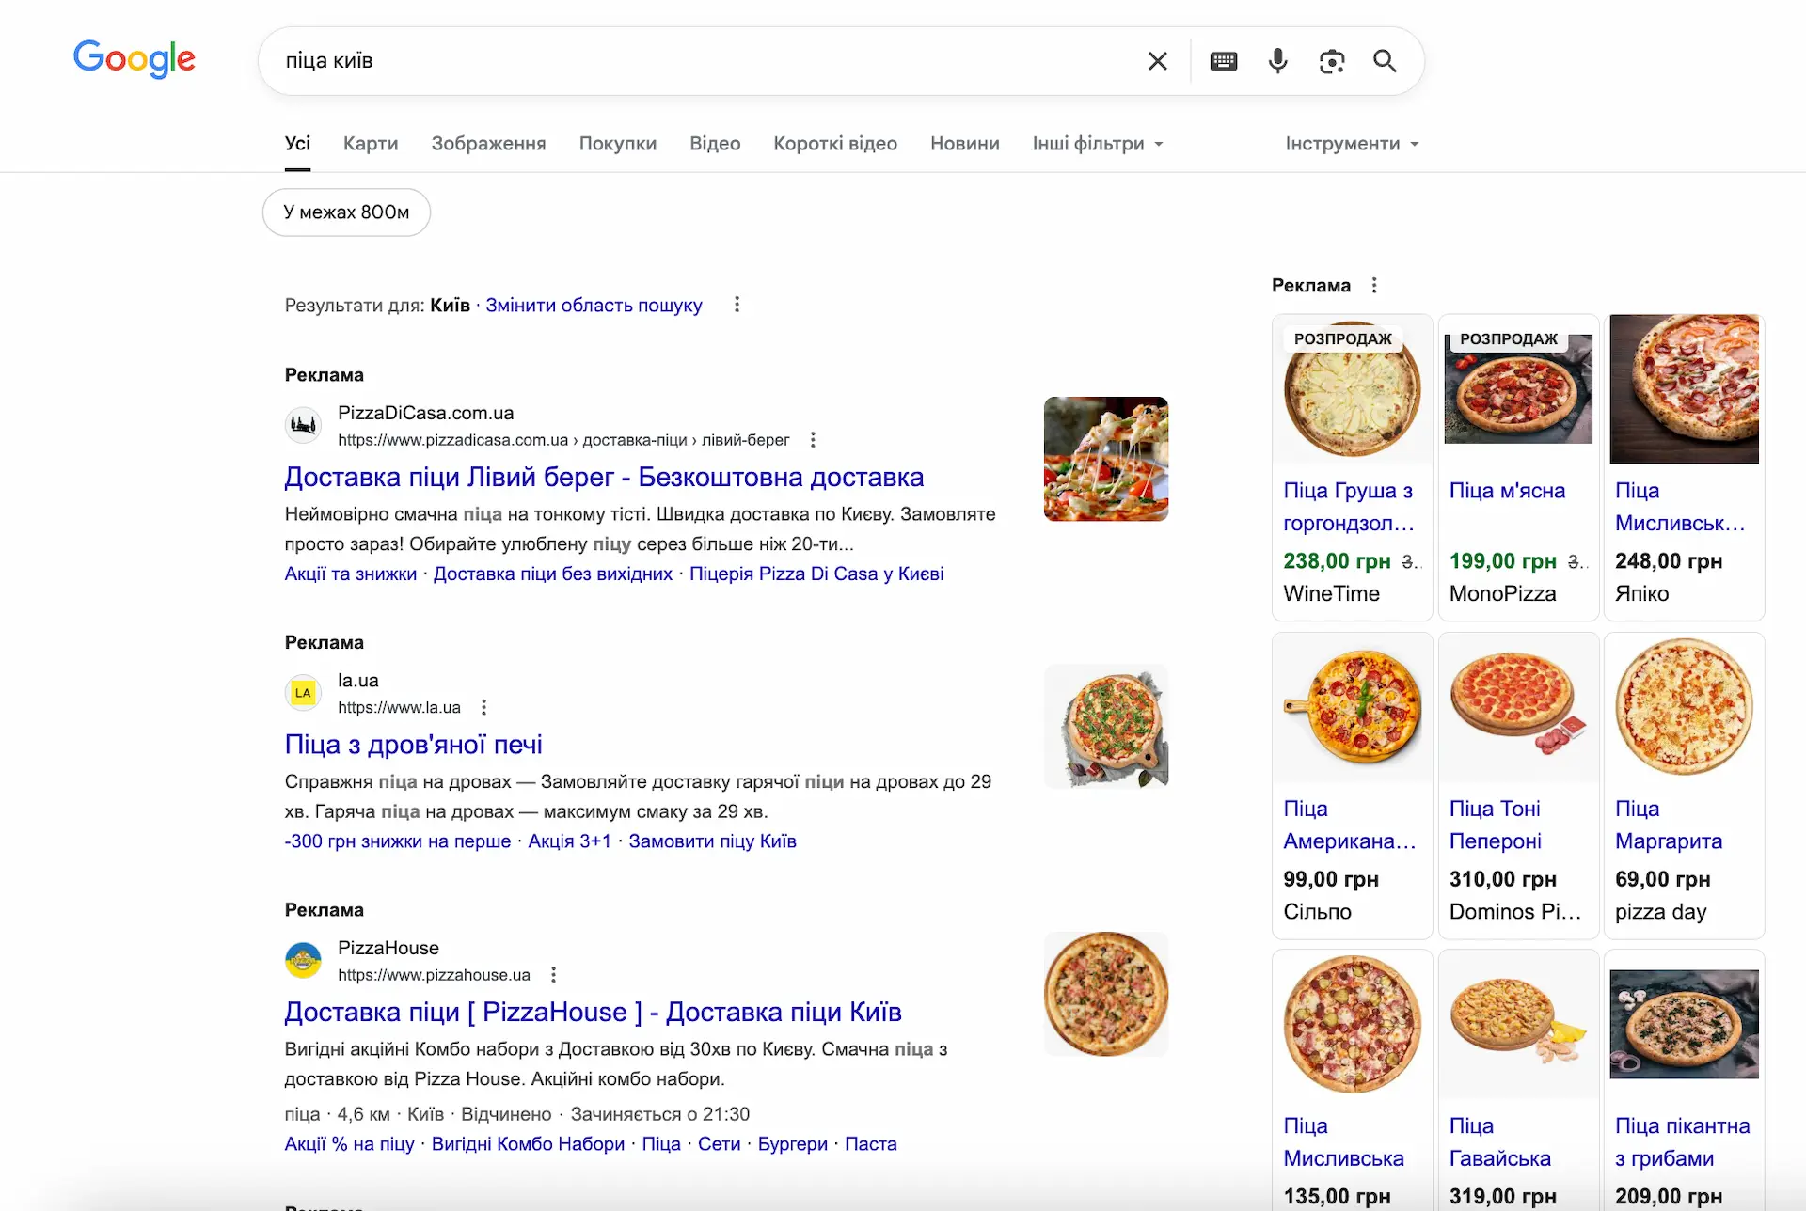This screenshot has width=1806, height=1211.
Task: Open the Новини tab
Action: coord(965,144)
